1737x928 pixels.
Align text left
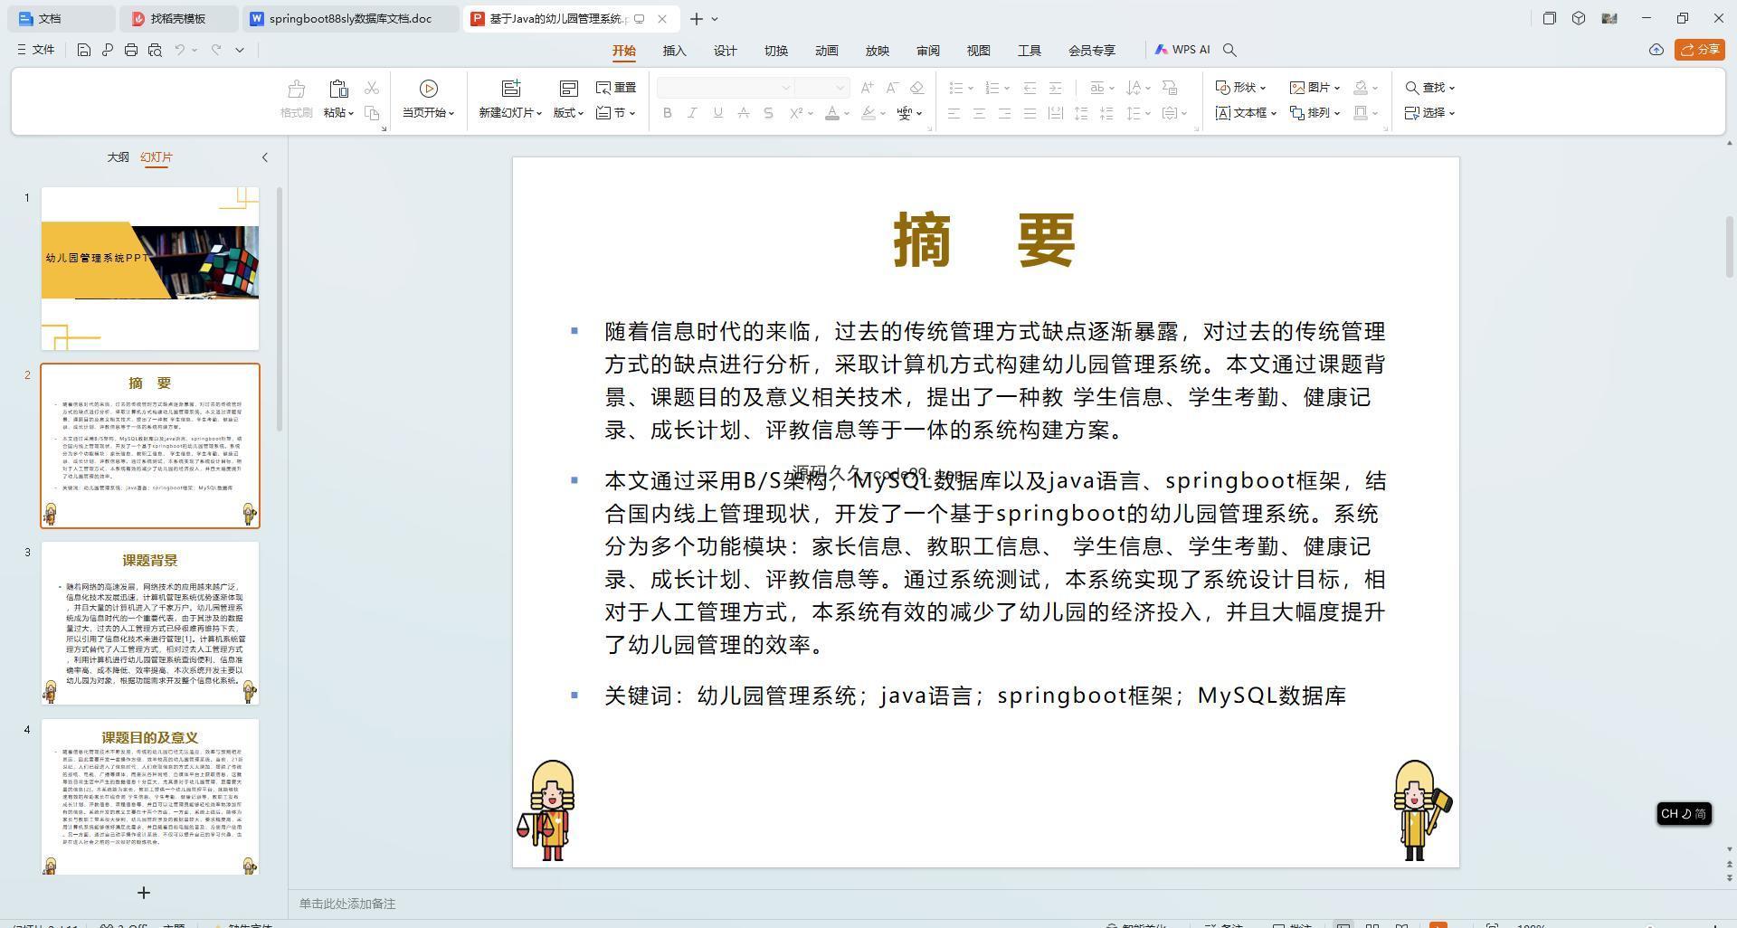click(954, 113)
